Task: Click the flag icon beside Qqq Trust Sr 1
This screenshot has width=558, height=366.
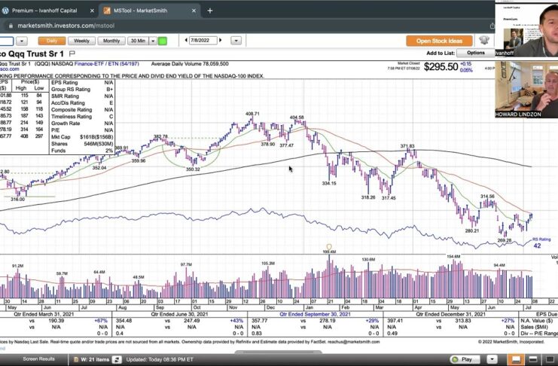Action: pyautogui.click(x=72, y=54)
